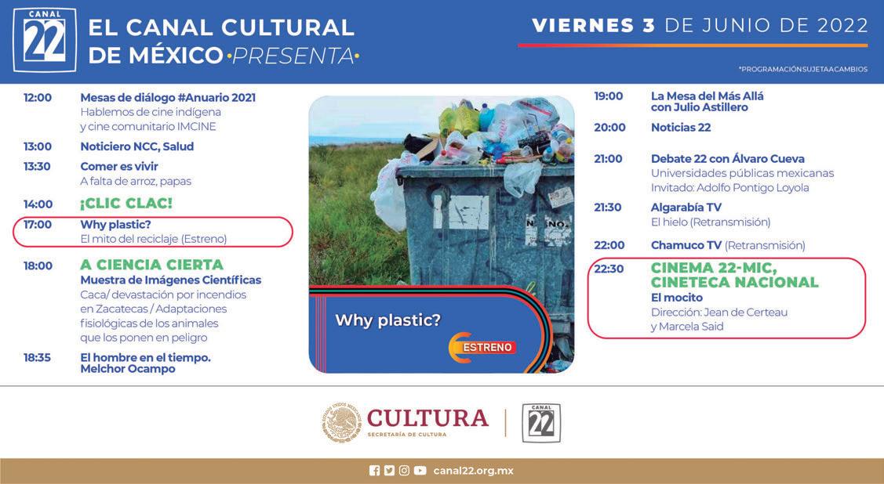Click the Canal 22 logo in header
The height and width of the screenshot is (484, 884).
[45, 40]
